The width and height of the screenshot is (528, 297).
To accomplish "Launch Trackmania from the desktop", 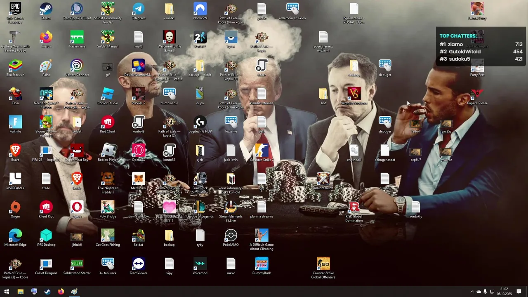I will [77, 40].
